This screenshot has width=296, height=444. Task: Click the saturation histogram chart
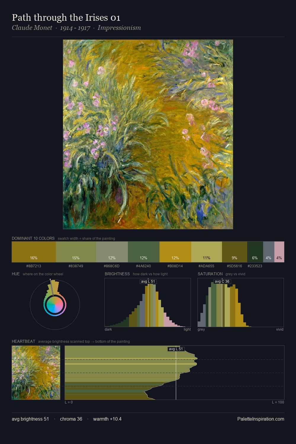point(241,303)
